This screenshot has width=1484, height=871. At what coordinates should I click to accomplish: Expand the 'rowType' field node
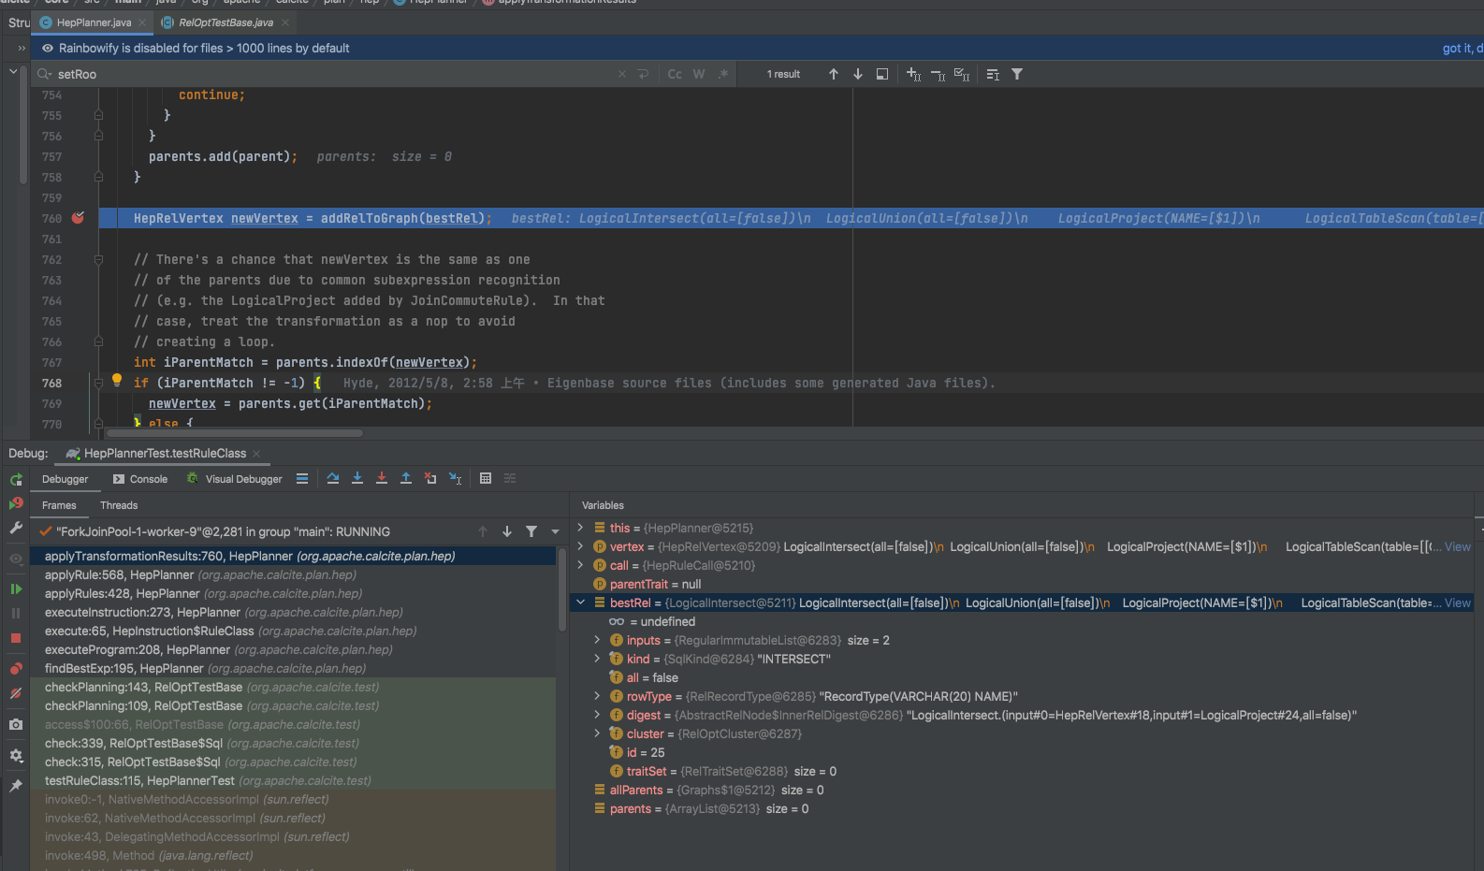pos(598,696)
